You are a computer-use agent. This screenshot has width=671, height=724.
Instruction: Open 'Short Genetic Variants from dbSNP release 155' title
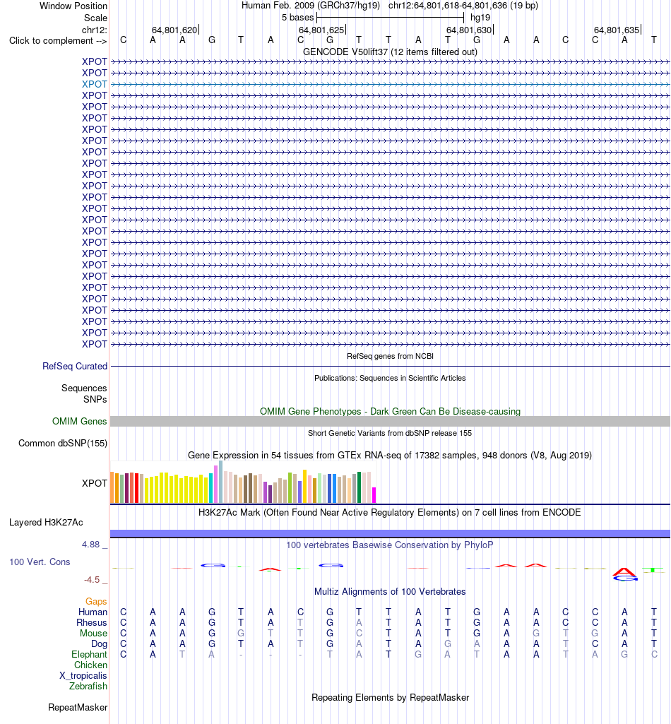click(390, 433)
